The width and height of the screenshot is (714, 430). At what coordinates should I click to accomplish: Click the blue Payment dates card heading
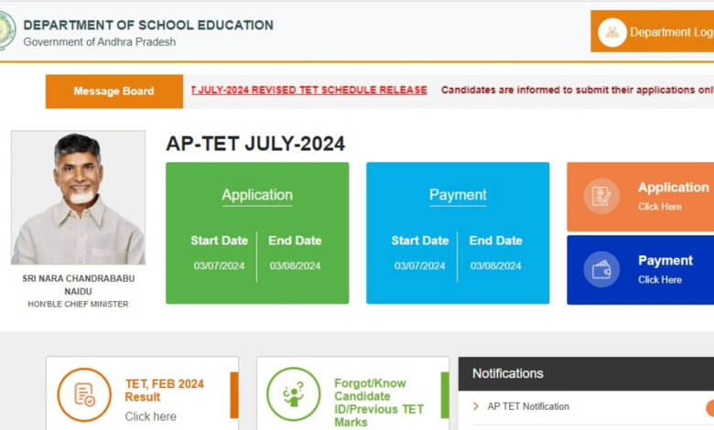tap(458, 195)
